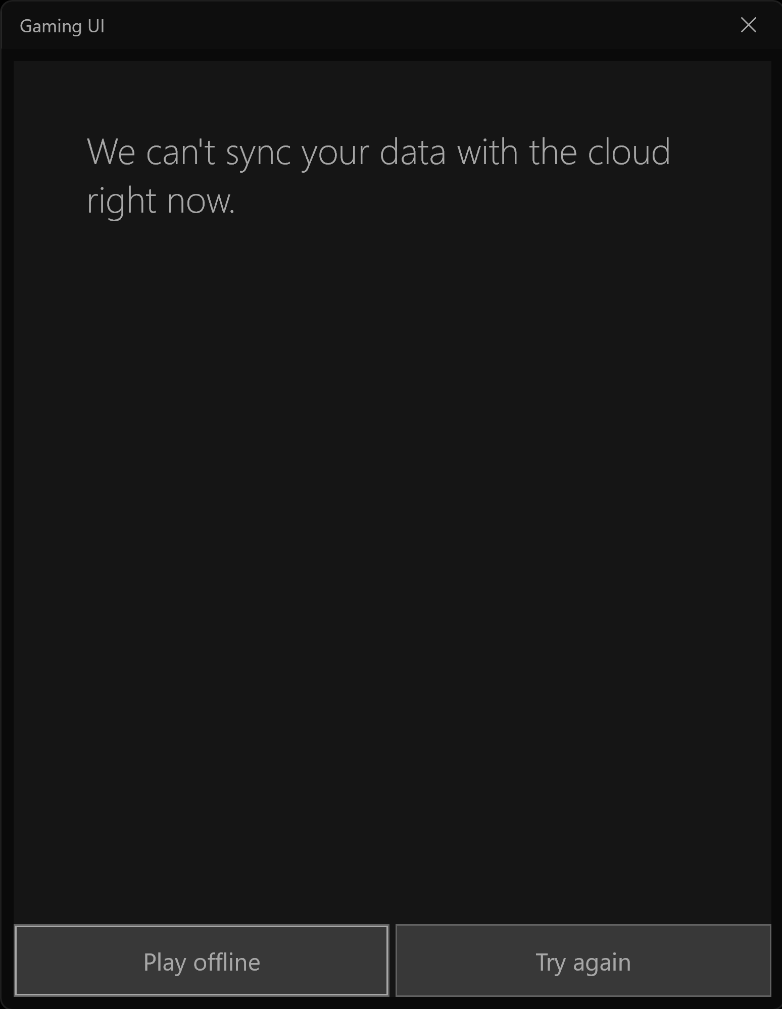Viewport: 782px width, 1009px height.
Task: Select Play offline to continue without syncing
Action: 202,961
